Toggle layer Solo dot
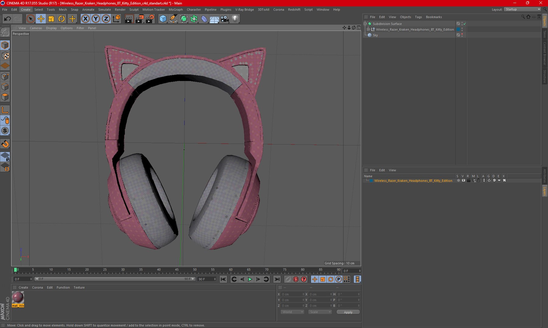This screenshot has width=548, height=328. click(458, 180)
